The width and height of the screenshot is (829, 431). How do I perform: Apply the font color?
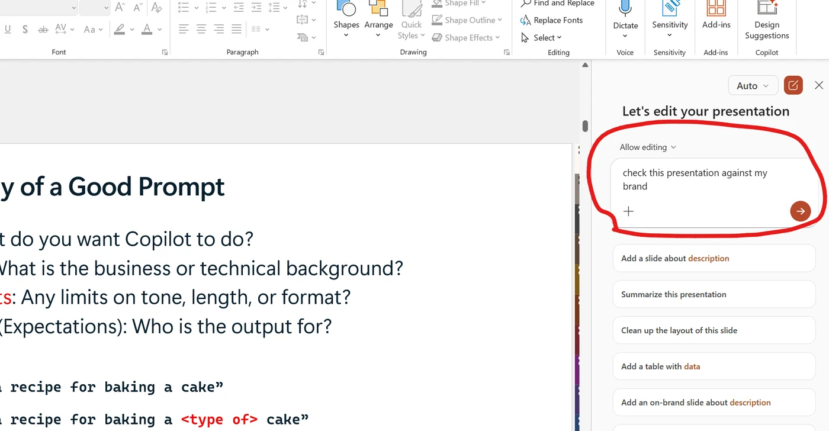(147, 29)
